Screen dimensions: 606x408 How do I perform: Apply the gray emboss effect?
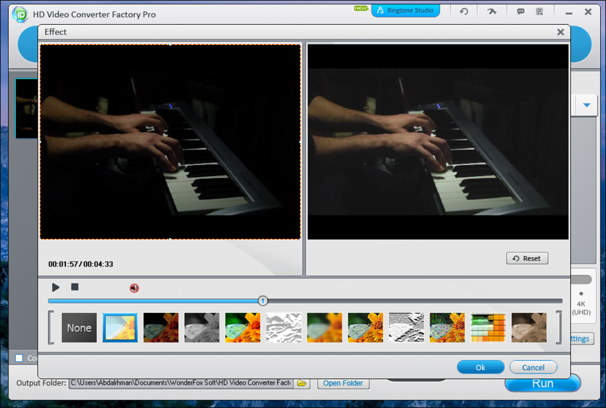pos(406,327)
